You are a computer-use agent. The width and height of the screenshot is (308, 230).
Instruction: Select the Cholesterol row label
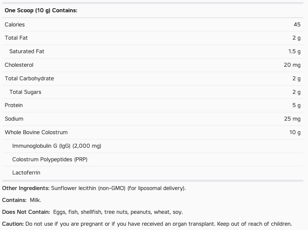tap(19, 65)
